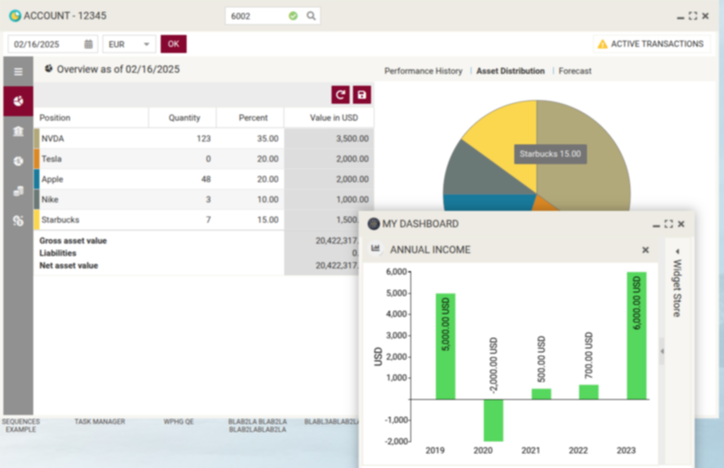
Task: Click the Active Transactions warning button
Action: pos(651,44)
